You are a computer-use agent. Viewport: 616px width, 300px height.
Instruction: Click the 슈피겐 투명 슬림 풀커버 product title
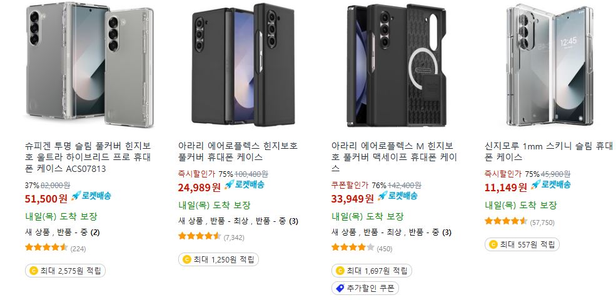[x=88, y=157]
